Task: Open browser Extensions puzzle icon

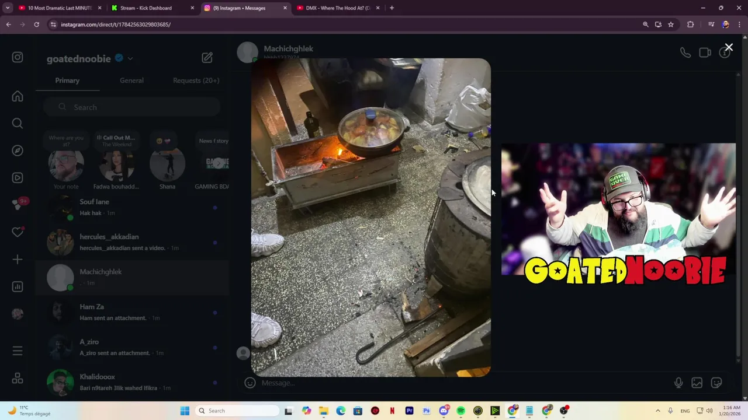Action: click(691, 24)
